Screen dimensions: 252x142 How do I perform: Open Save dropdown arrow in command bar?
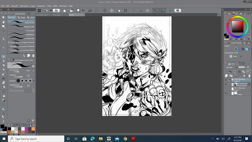[83, 10]
